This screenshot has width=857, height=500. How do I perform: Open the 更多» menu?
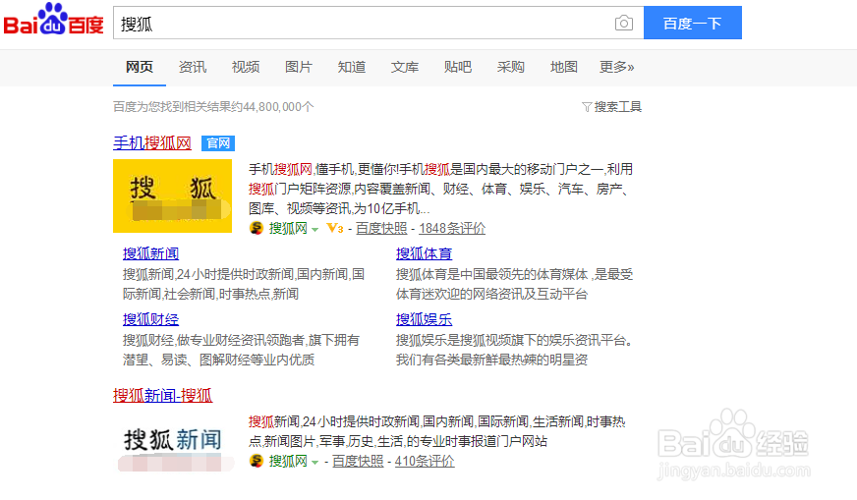coord(616,67)
